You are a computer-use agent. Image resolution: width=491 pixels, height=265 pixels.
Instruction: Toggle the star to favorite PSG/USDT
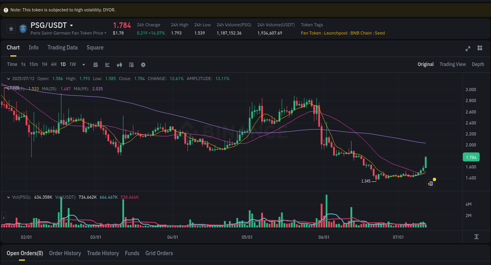[11, 28]
